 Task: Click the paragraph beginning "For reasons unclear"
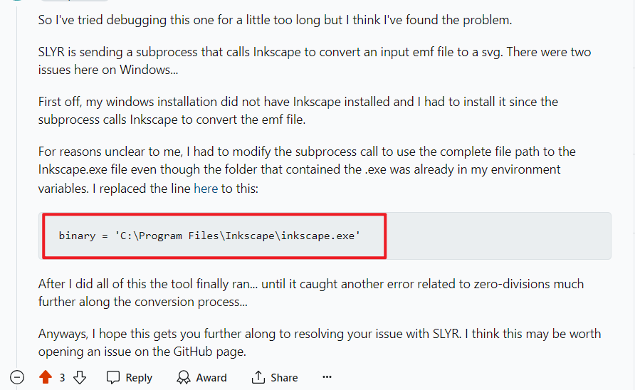point(307,170)
